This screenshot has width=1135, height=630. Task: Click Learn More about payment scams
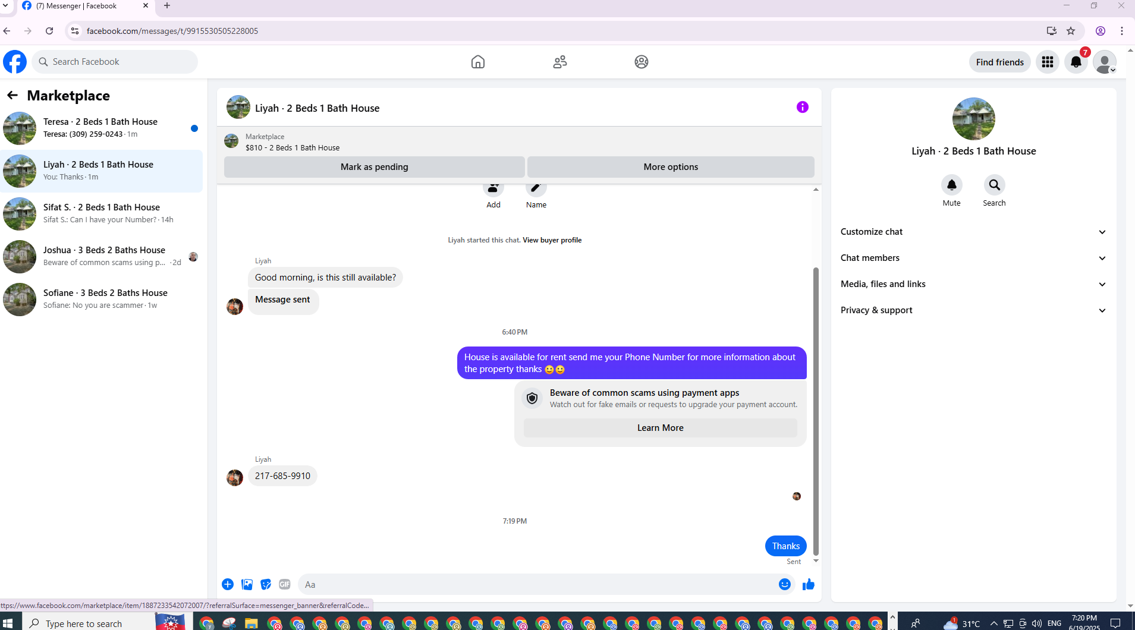coord(660,428)
